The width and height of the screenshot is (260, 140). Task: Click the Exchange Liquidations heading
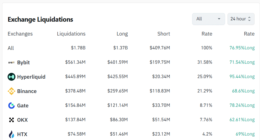click(40, 19)
